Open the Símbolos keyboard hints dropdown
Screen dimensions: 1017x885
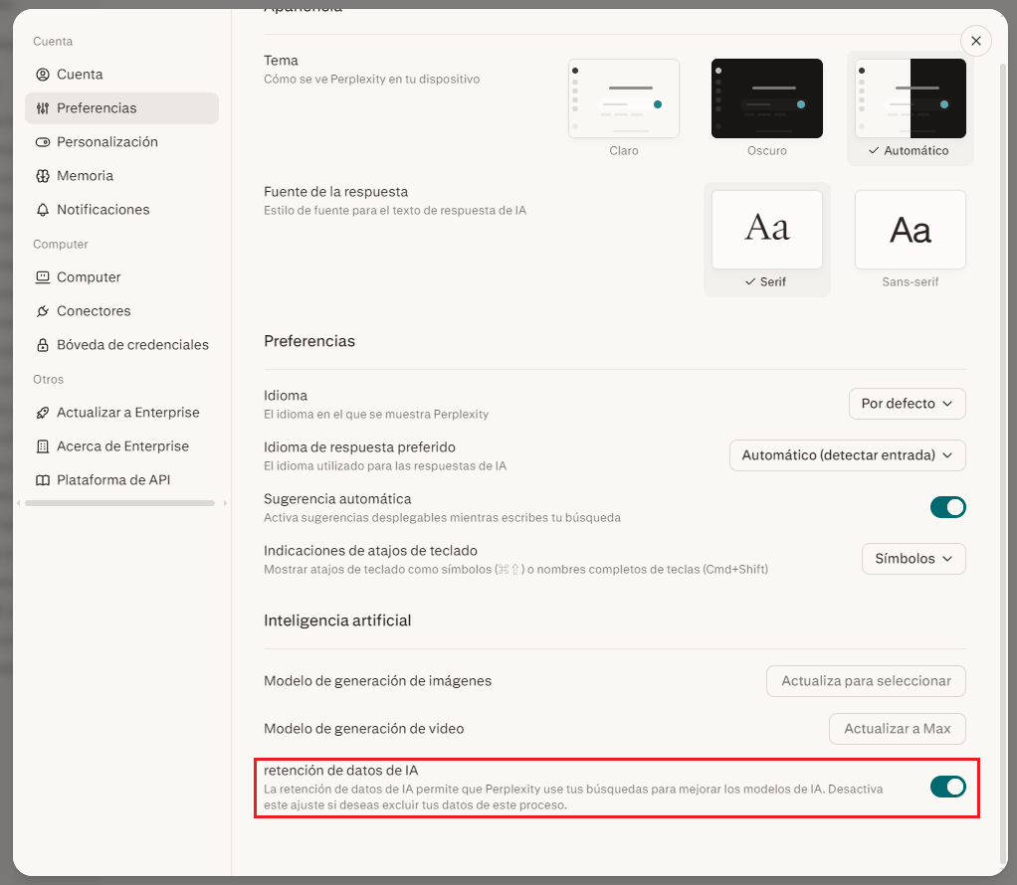pyautogui.click(x=914, y=559)
